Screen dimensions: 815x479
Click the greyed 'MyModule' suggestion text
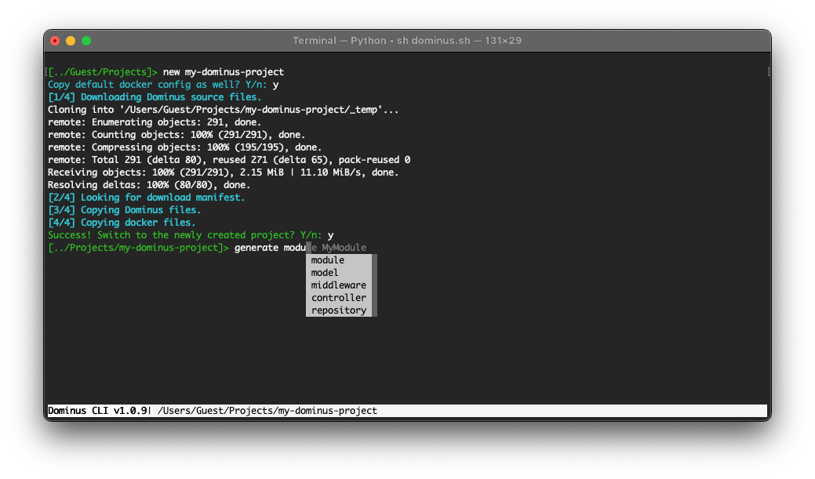pos(344,248)
